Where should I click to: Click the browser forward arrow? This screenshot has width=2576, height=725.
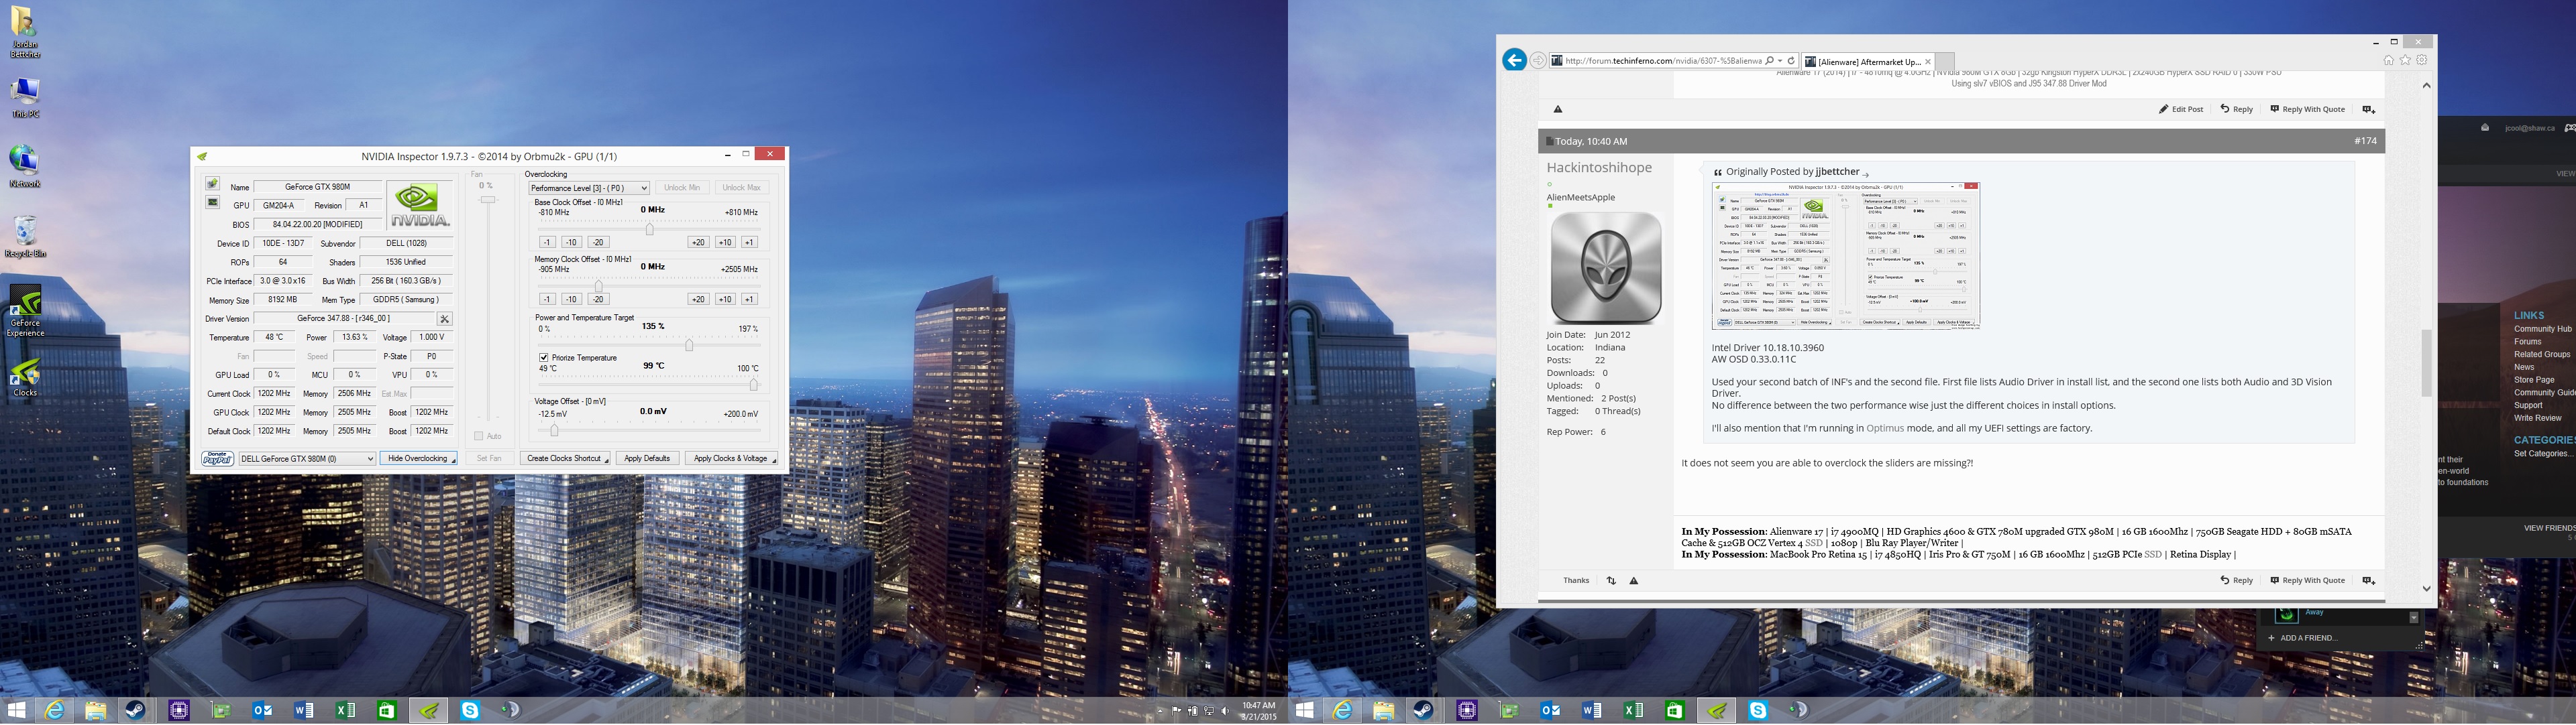pyautogui.click(x=1538, y=61)
